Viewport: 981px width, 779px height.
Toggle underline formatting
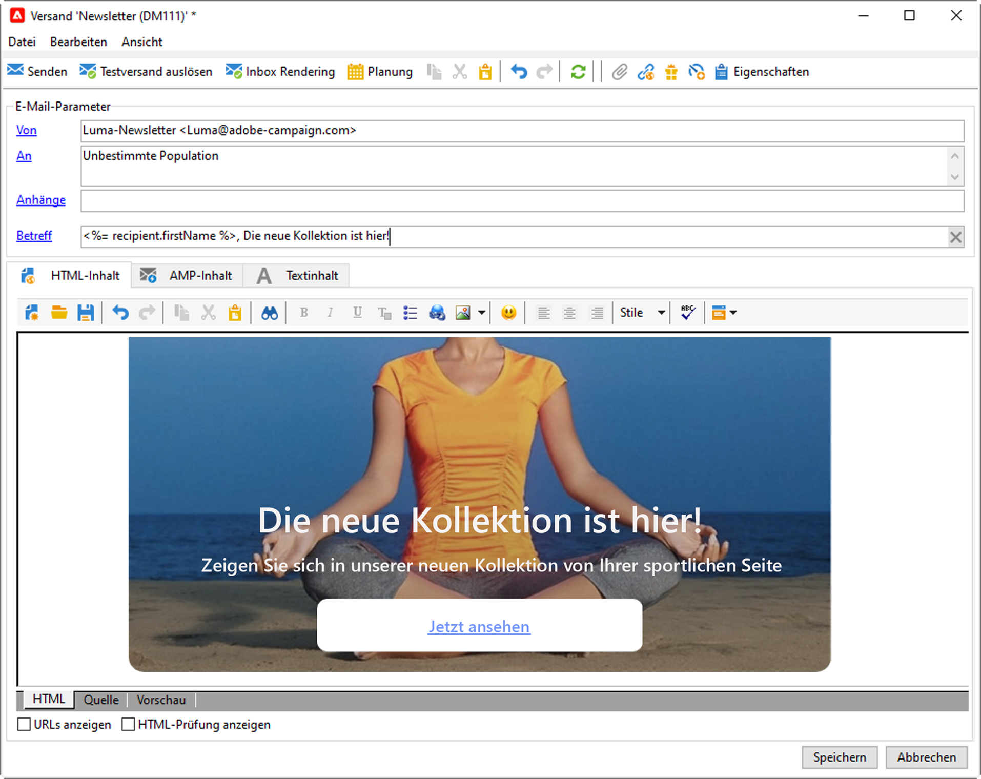pos(357,313)
